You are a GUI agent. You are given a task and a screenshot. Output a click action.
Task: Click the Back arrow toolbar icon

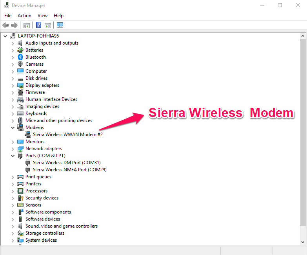coord(5,25)
